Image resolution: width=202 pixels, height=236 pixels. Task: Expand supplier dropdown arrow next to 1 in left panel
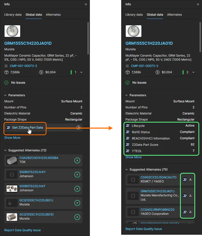coord(81,72)
